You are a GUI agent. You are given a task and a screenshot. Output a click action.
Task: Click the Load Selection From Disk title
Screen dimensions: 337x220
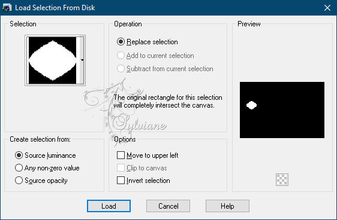55,8
